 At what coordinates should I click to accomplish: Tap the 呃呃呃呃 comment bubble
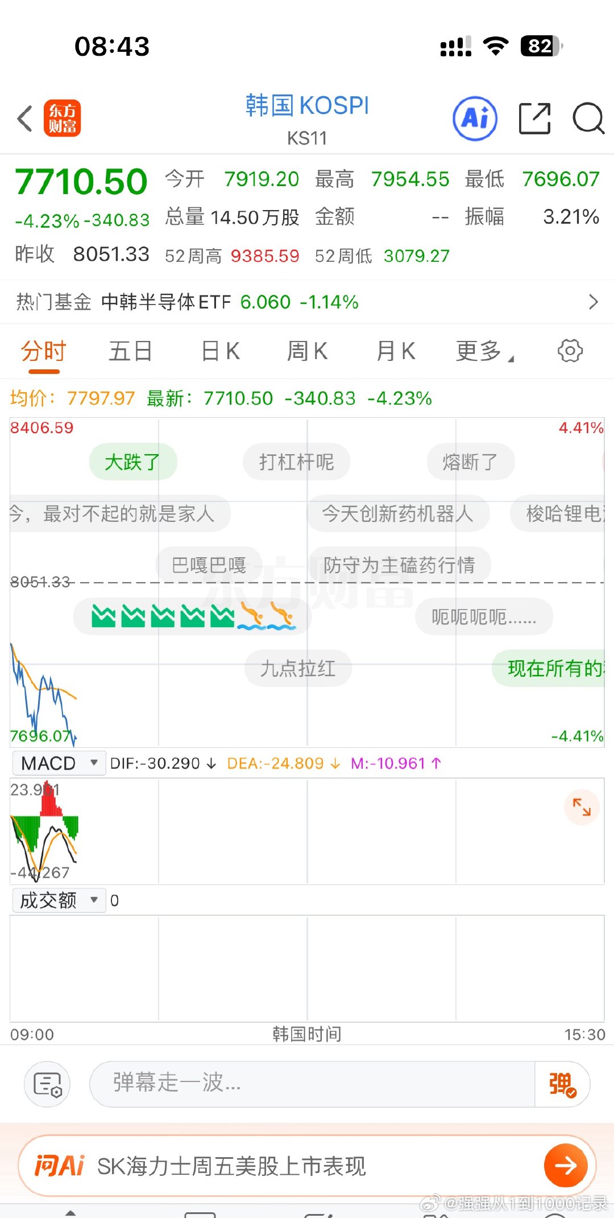(484, 616)
